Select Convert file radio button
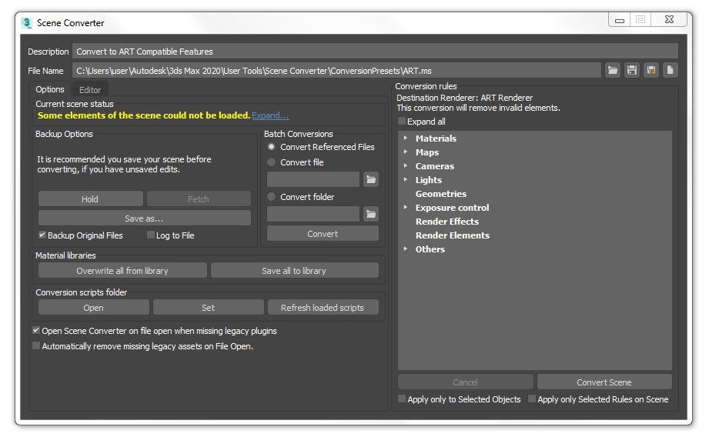 (271, 162)
